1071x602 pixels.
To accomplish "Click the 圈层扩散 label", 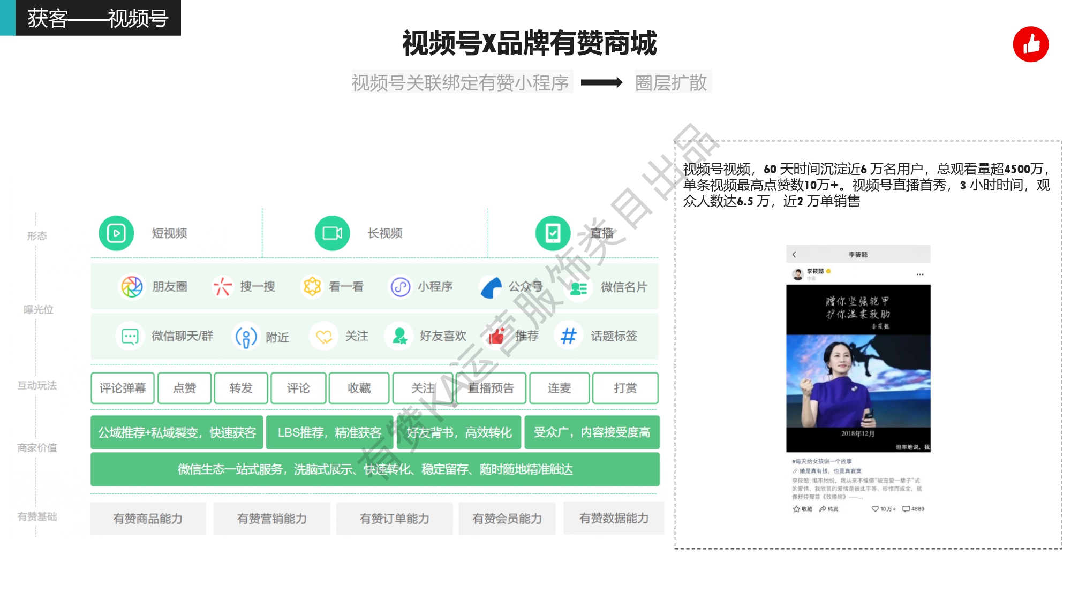I will click(672, 82).
